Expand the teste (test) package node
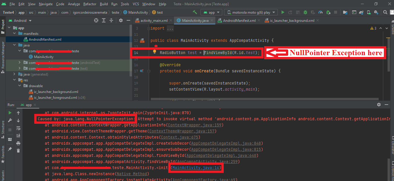Screen dimensions: 394x181 pos(19,69)
